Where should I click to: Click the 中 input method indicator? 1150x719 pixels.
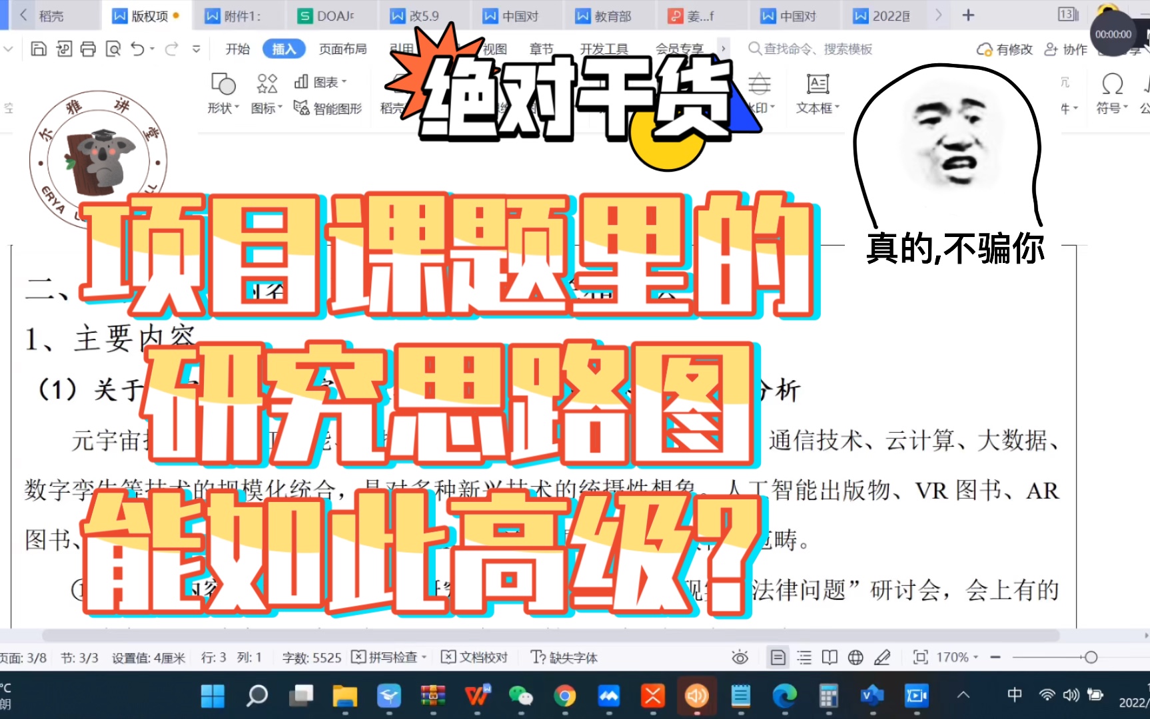(1015, 695)
